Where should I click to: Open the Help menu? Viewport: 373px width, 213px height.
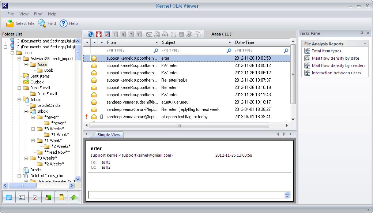52,14
